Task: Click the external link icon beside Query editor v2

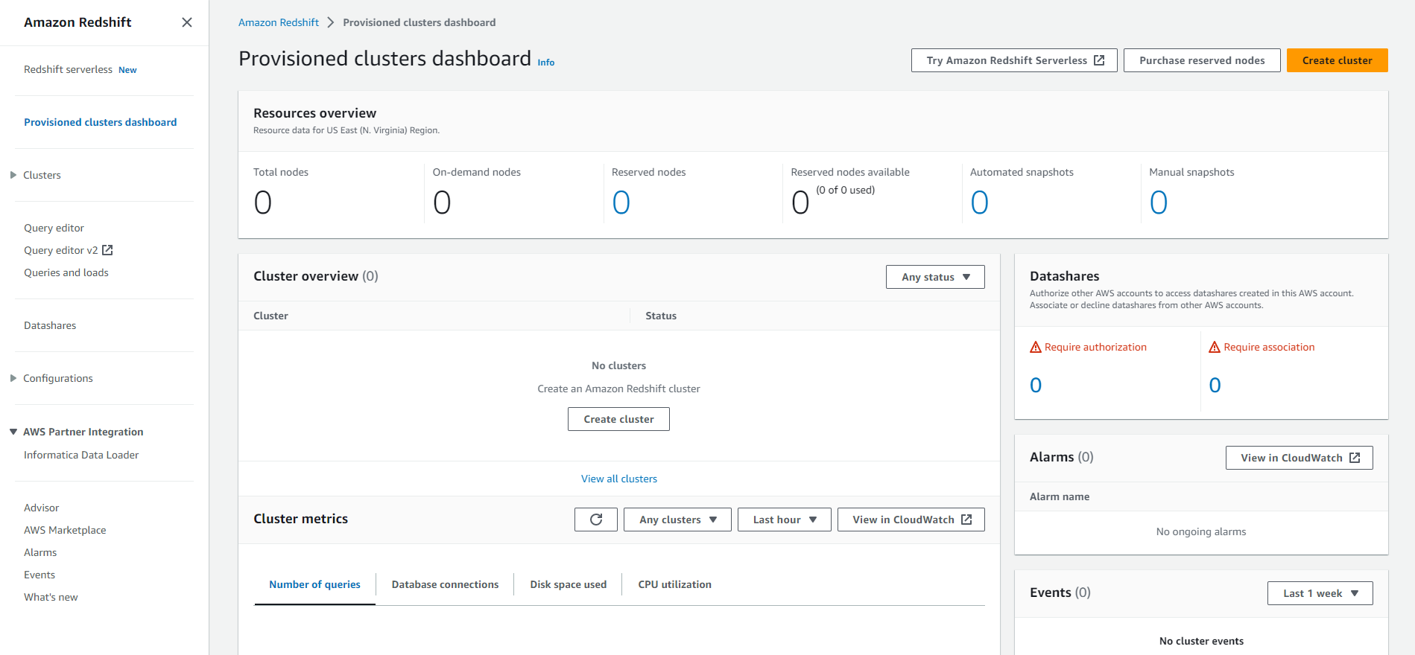Action: (x=107, y=250)
